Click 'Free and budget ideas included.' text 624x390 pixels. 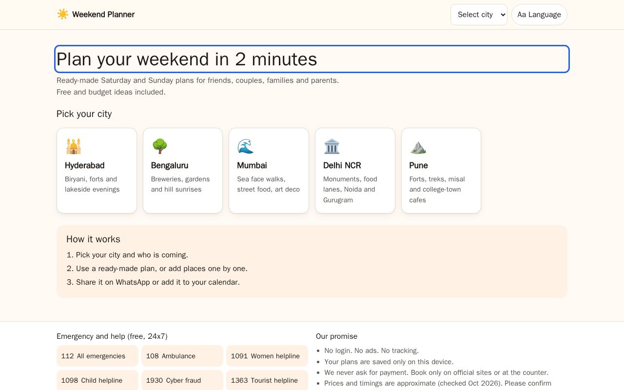[x=111, y=92]
